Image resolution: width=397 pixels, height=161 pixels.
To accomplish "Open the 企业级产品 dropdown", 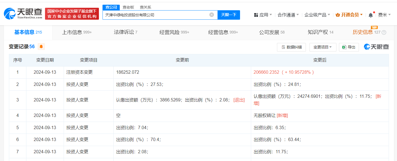I will pos(316,15).
